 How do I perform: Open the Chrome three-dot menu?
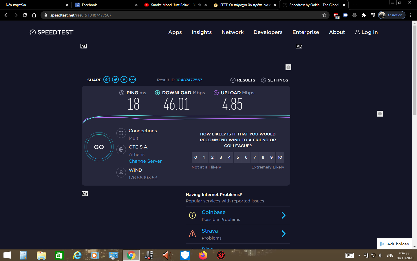tap(411, 15)
